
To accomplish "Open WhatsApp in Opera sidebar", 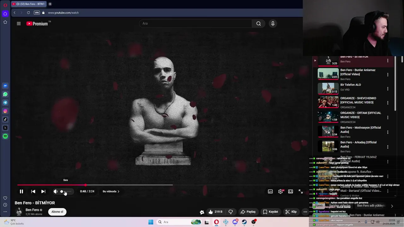I will [5, 94].
